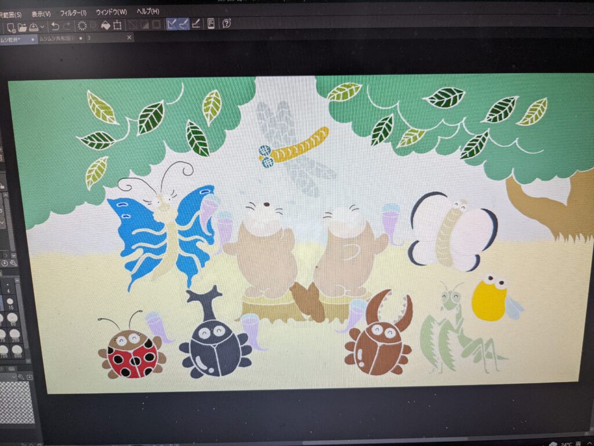The height and width of the screenshot is (446, 594).
Task: Click the Open file folder icon
Action: coord(23,27)
